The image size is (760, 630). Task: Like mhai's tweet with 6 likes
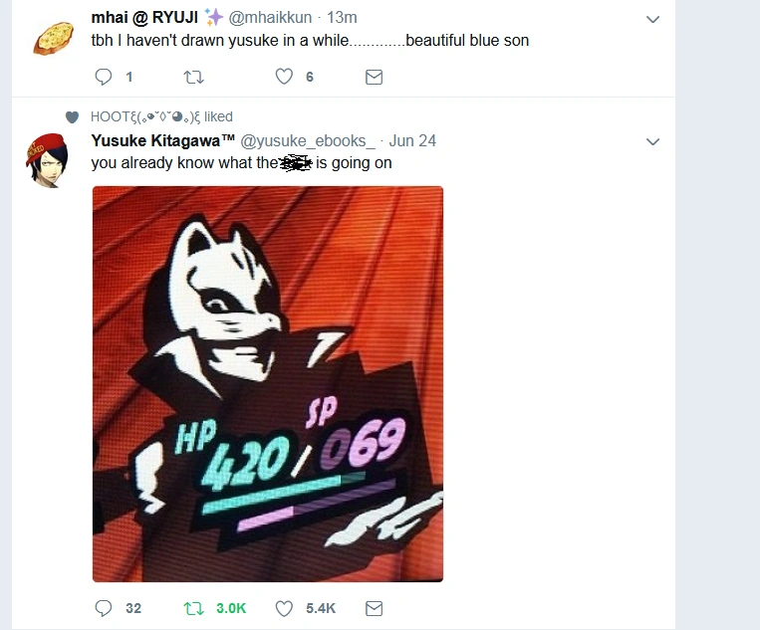(284, 77)
